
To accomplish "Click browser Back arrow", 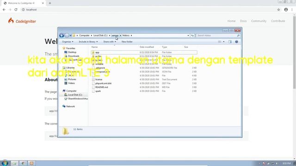I will point(4,10).
